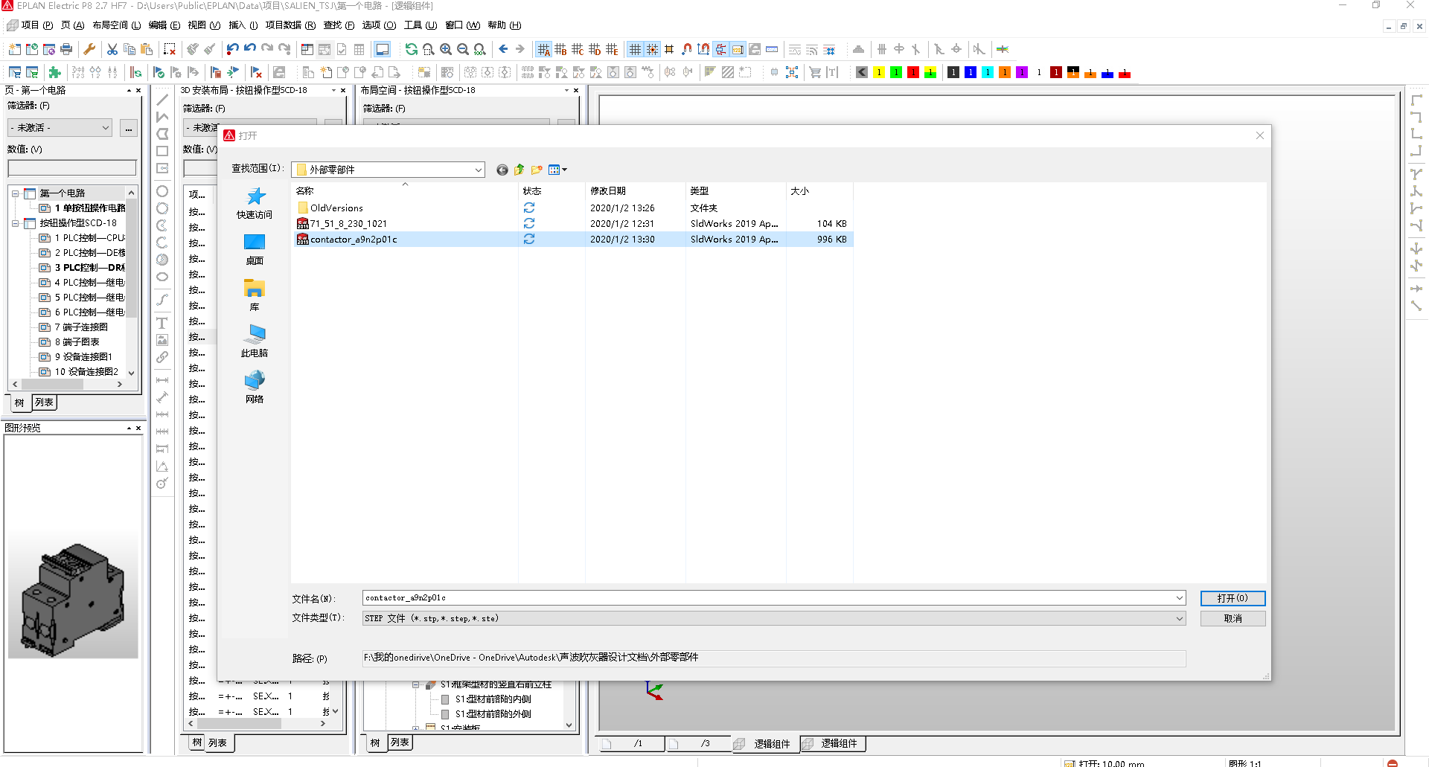Toggle grid A display button
1429x767 pixels.
pyautogui.click(x=543, y=49)
